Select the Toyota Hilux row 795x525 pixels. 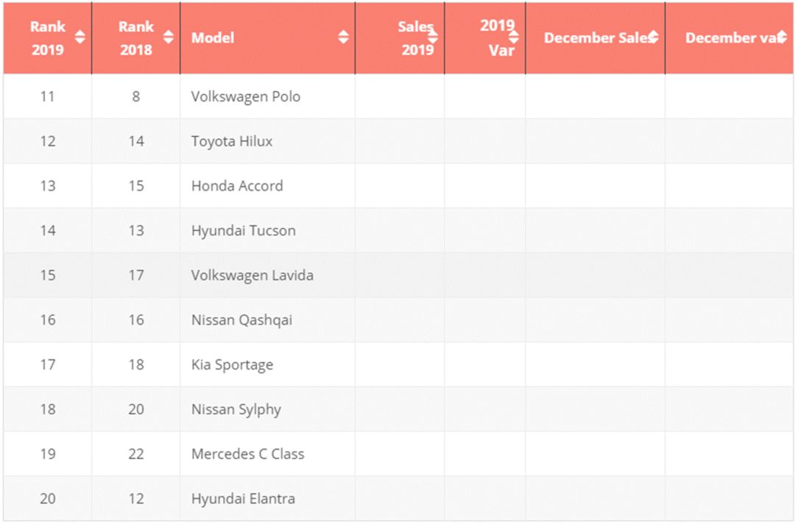(x=232, y=141)
